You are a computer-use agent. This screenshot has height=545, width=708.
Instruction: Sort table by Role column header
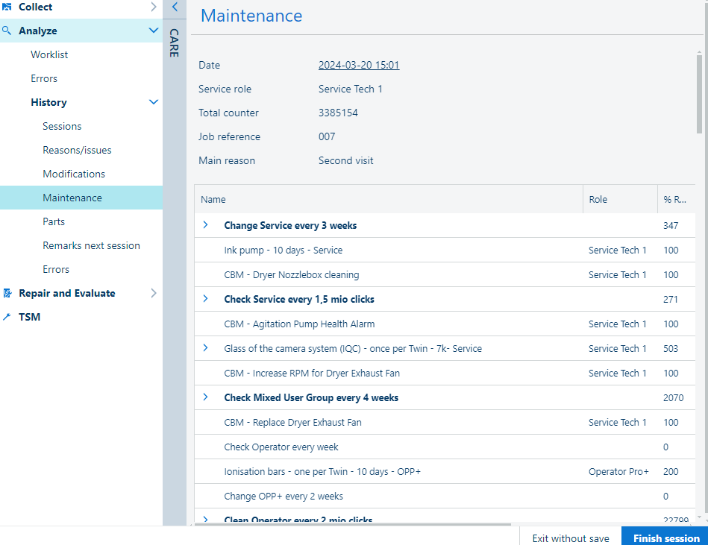coord(598,199)
